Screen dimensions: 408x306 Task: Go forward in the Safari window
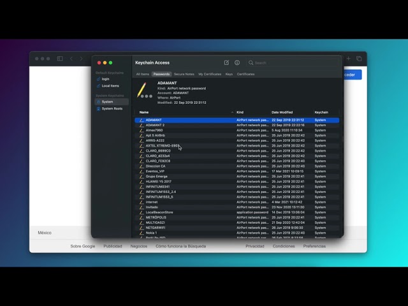81,59
